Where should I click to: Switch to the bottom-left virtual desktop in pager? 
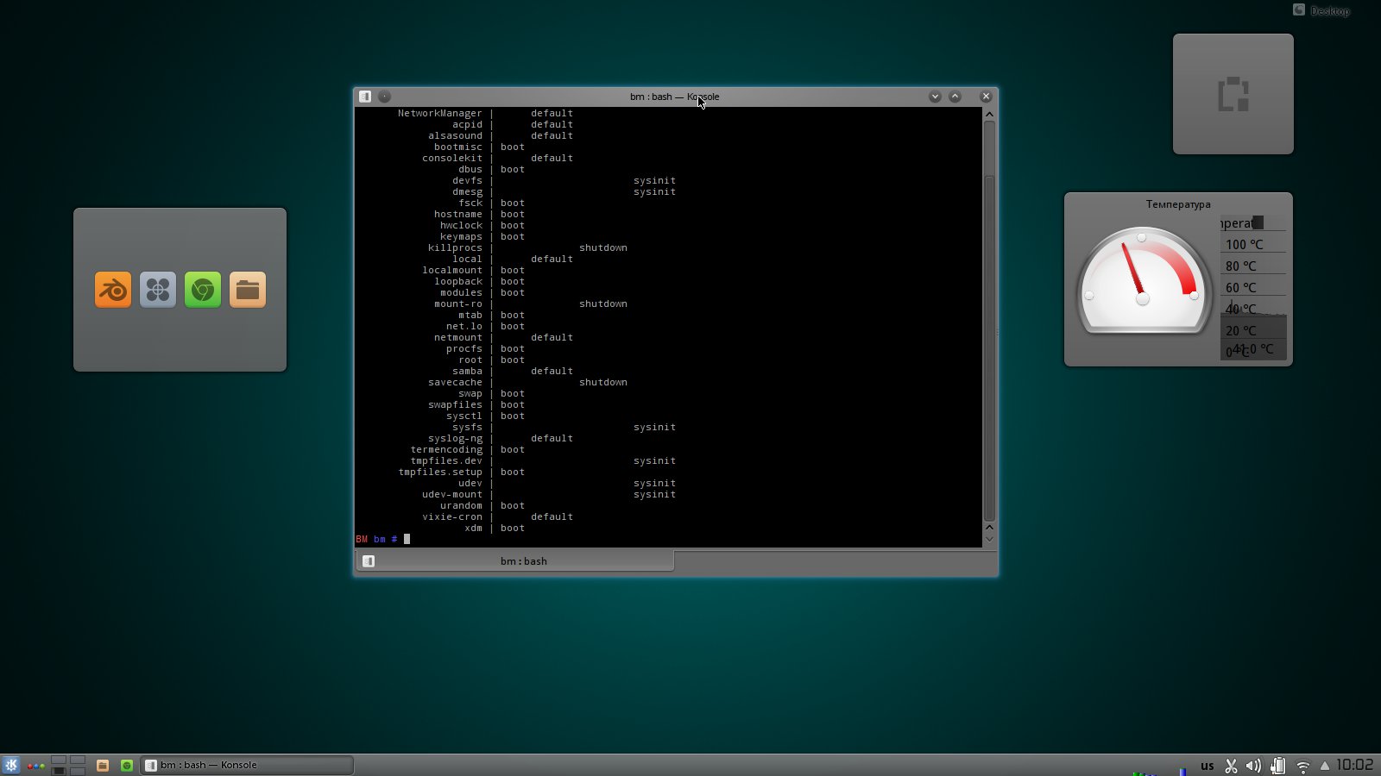[x=59, y=771]
